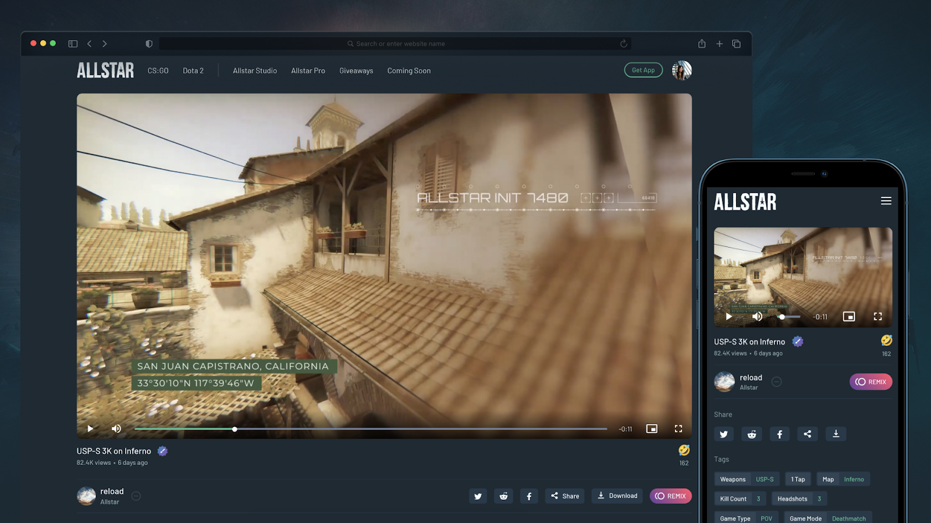The image size is (931, 523).
Task: Click the circle icon next to reload on desktop
Action: tap(136, 496)
